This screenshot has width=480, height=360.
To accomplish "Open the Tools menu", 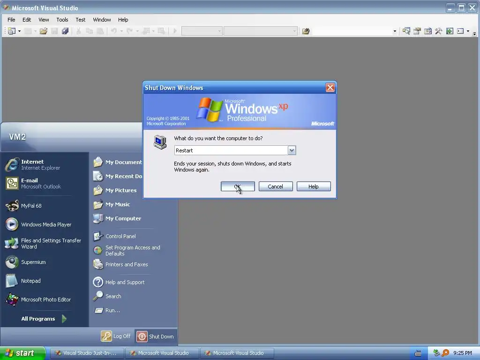I will click(x=62, y=20).
